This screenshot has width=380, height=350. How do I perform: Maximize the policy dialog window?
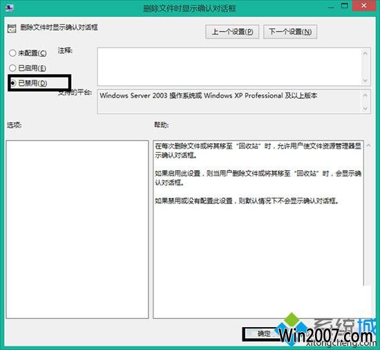(x=344, y=6)
